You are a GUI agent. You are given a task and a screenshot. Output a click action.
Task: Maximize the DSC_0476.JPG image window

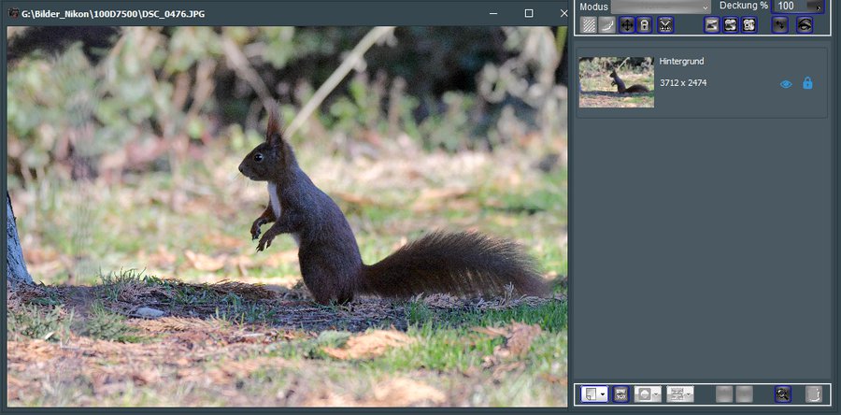click(x=529, y=13)
